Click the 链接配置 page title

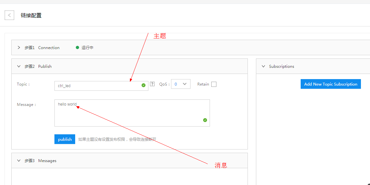tap(31, 15)
